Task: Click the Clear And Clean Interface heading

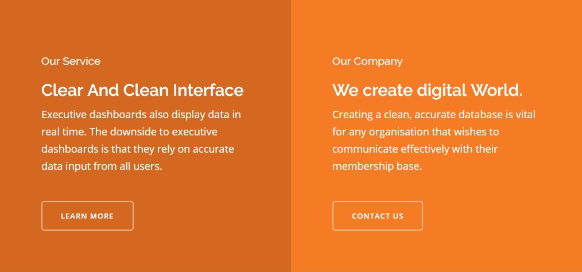Action: pyautogui.click(x=142, y=90)
